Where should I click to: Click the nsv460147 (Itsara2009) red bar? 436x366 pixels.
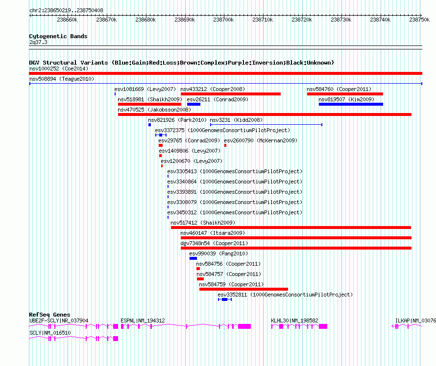click(296, 238)
